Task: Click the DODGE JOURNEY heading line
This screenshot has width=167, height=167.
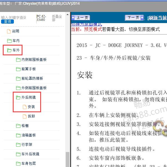Action: click(122, 45)
